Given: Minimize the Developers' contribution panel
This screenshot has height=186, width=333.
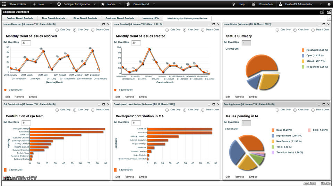Looking at the screenshot, I should 209,104.
